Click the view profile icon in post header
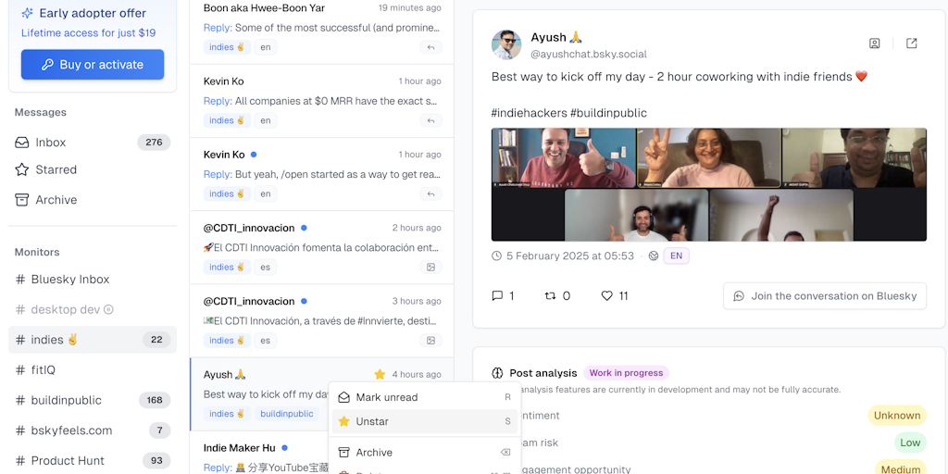 point(874,44)
